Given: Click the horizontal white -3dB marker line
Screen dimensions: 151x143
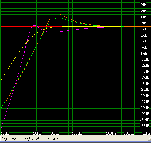Looking at the screenshot, I should [70, 36].
